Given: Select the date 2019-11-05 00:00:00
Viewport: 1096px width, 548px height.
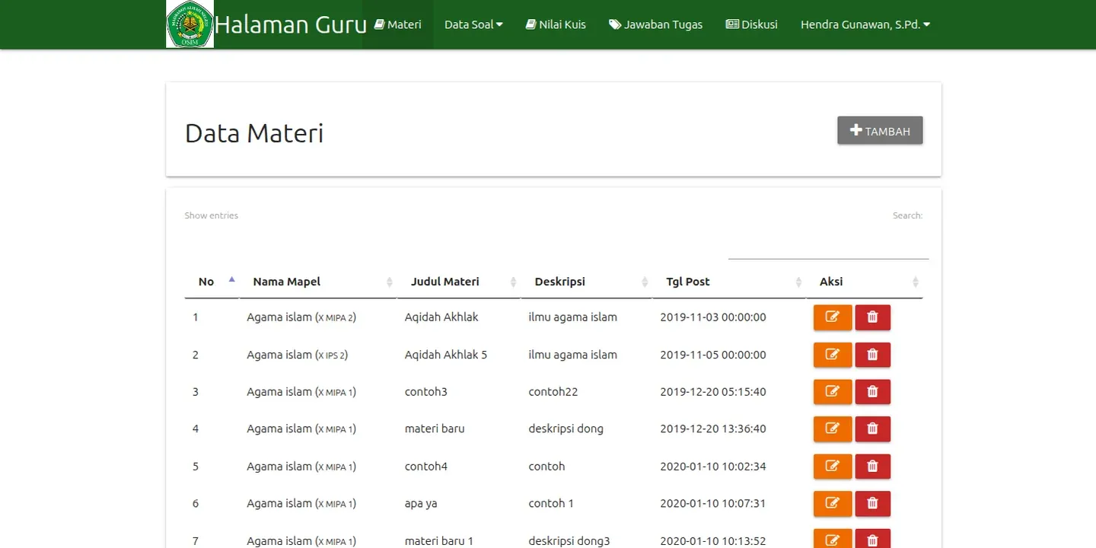Looking at the screenshot, I should 713,355.
